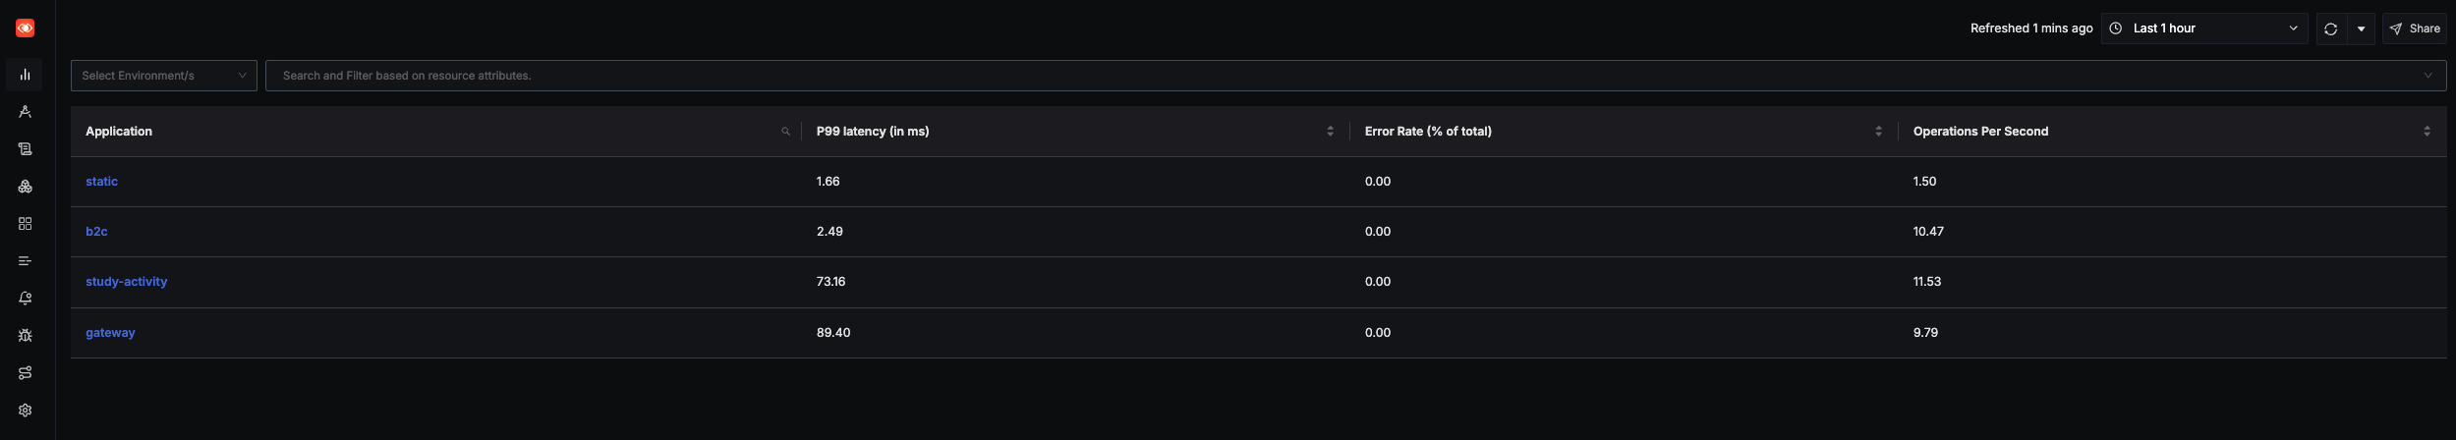This screenshot has height=440, width=2456.
Task: Open Traces using the compass icon
Action: pos(26,112)
